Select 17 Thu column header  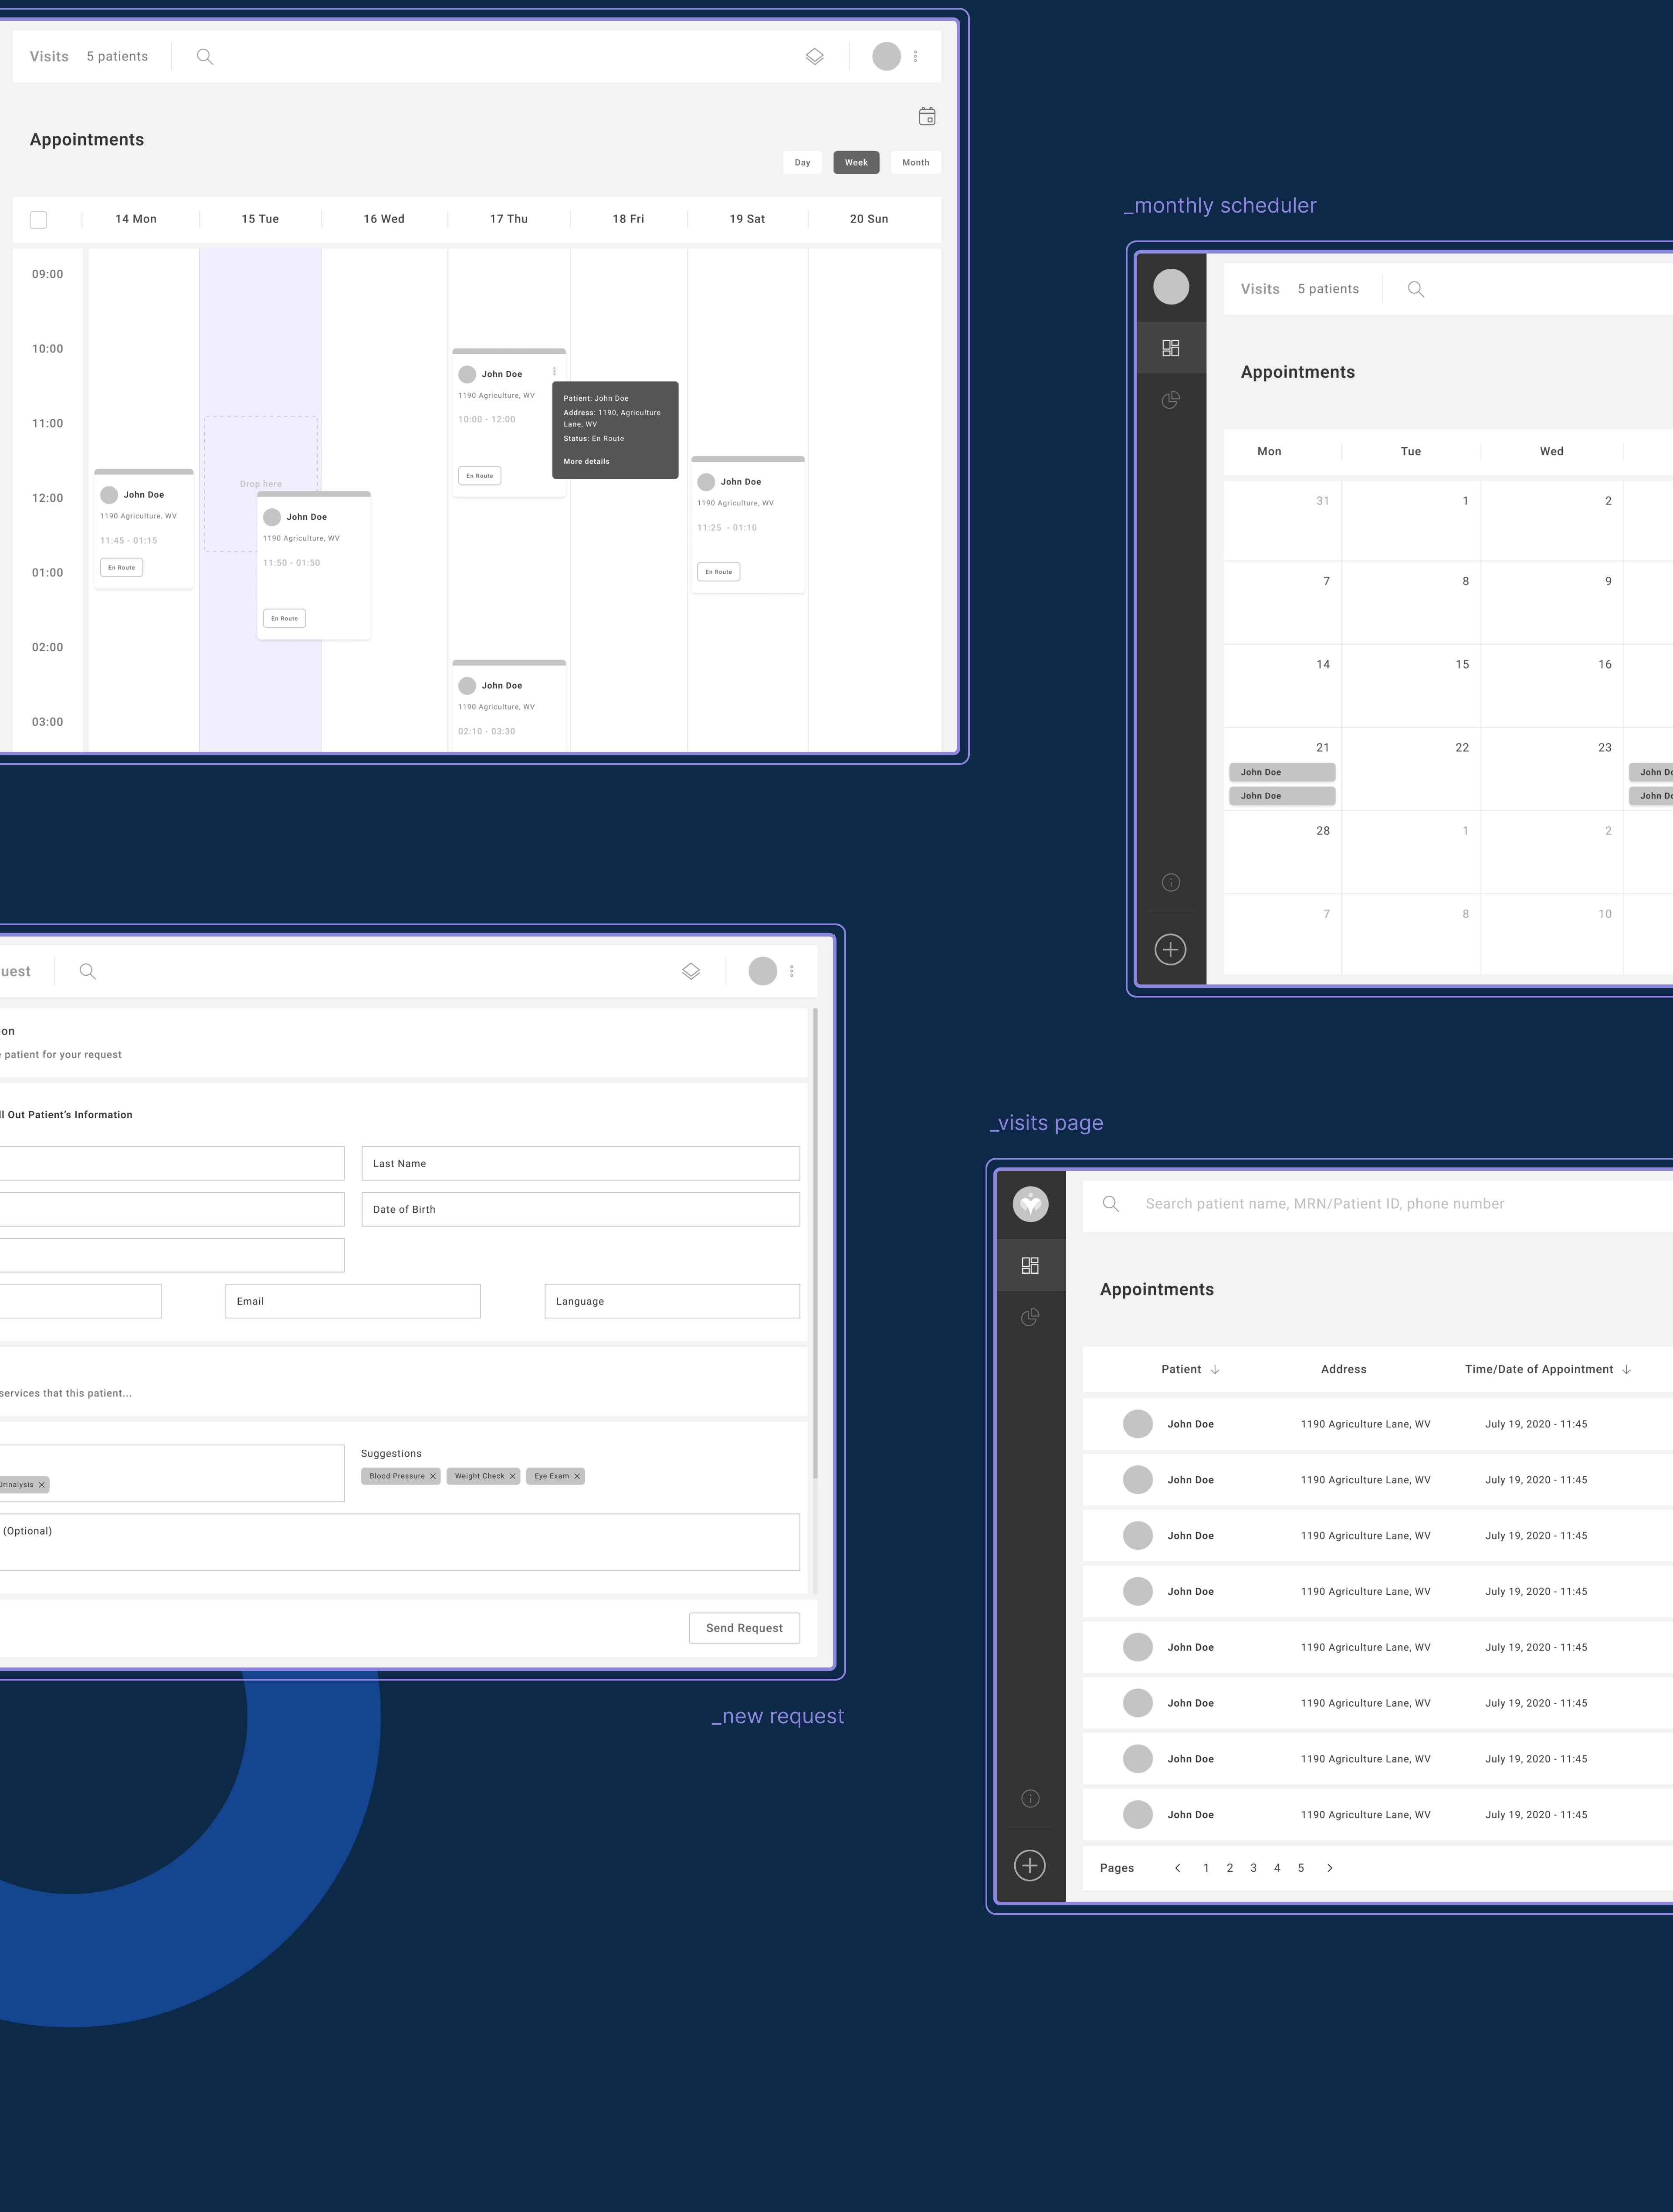point(509,219)
